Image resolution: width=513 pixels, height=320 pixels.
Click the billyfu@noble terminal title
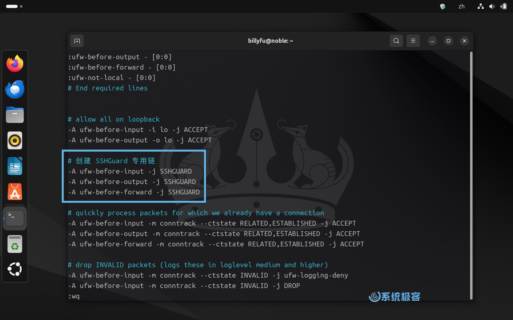271,41
